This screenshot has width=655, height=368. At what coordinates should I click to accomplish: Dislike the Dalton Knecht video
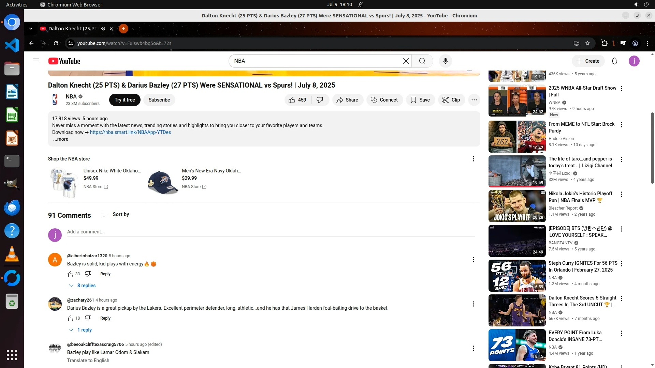pyautogui.click(x=320, y=100)
